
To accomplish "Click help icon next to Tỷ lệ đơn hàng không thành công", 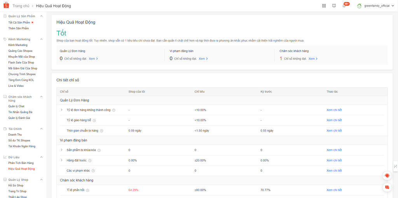I will point(114,110).
